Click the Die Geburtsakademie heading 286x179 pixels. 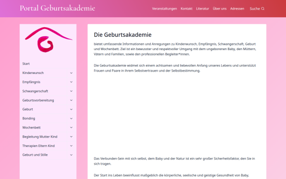(x=123, y=35)
